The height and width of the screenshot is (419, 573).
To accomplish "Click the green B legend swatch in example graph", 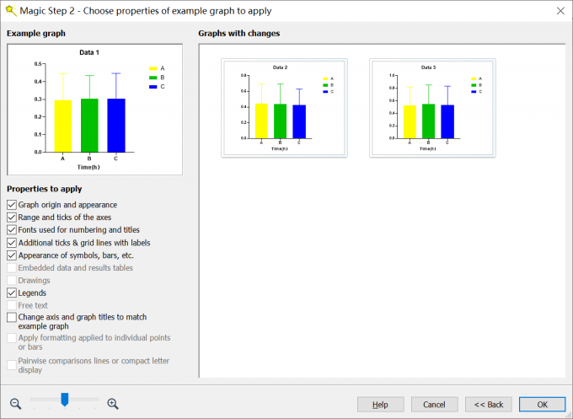I will click(153, 78).
